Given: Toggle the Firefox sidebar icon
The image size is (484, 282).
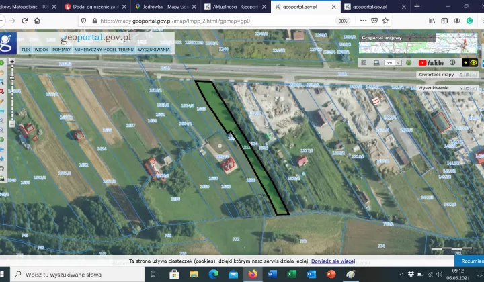Looking at the screenshot, I should pyautogui.click(x=444, y=21).
